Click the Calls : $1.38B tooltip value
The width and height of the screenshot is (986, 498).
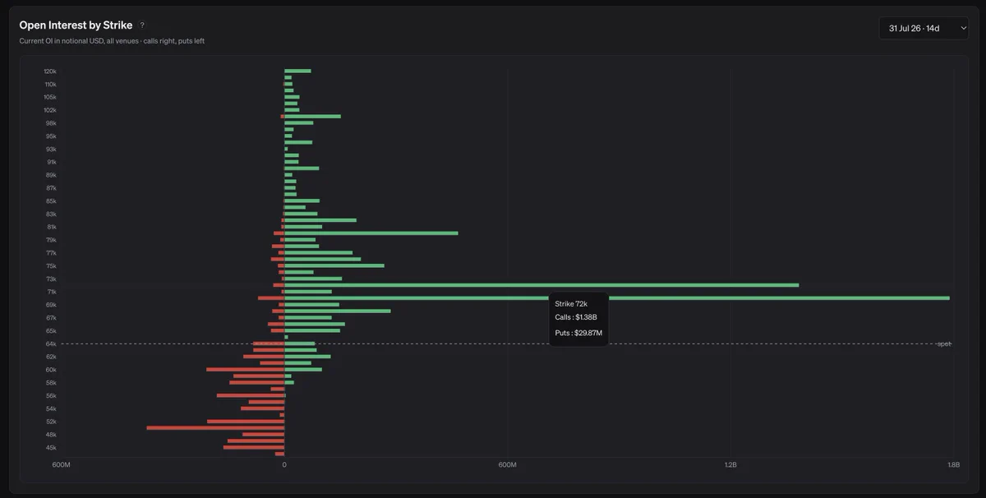576,317
